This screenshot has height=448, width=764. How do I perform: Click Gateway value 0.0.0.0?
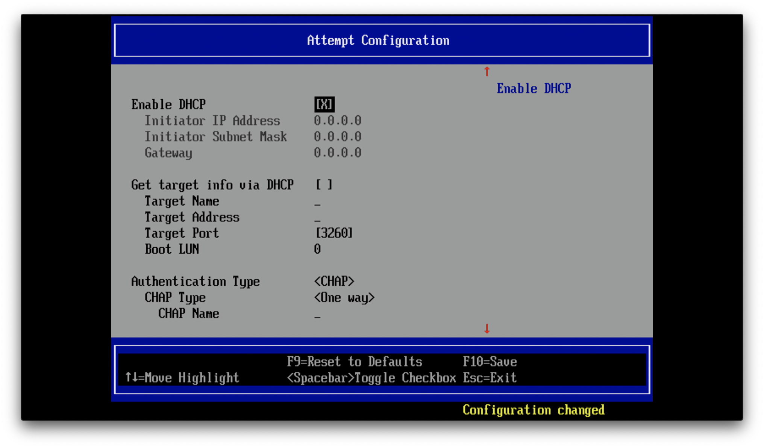(338, 153)
